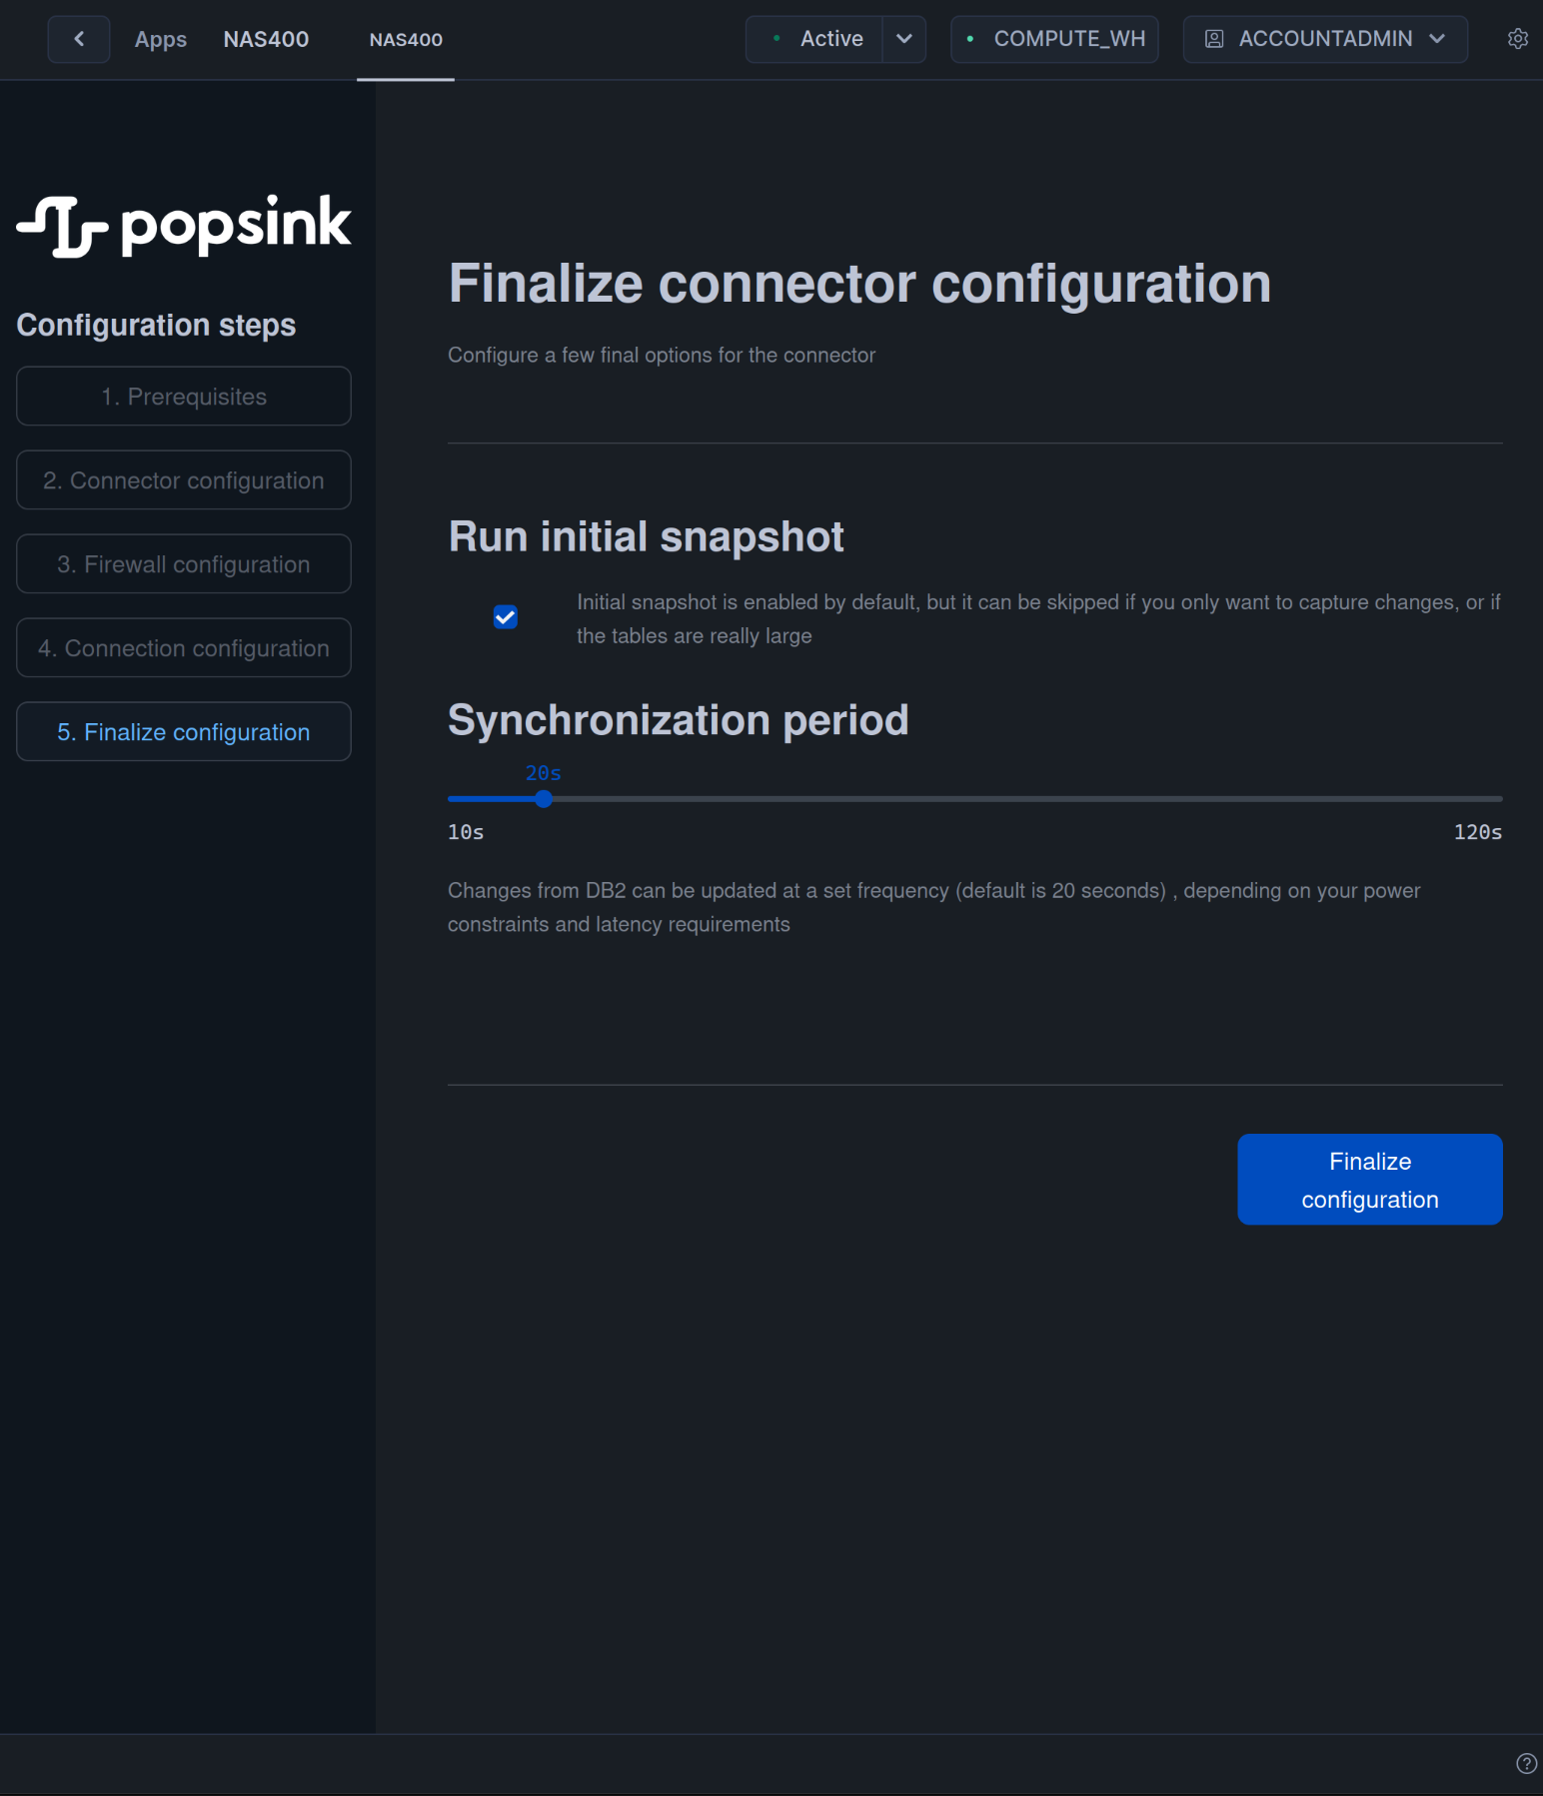Open step 1. Prerequisites
1543x1796 pixels.
point(184,397)
